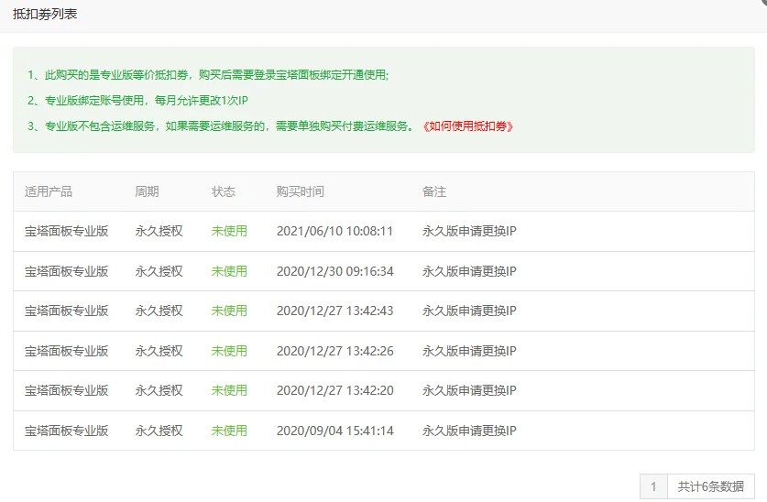Select the row purchased 2020/09/04 15:41:14
The image size is (767, 502).
(334, 431)
